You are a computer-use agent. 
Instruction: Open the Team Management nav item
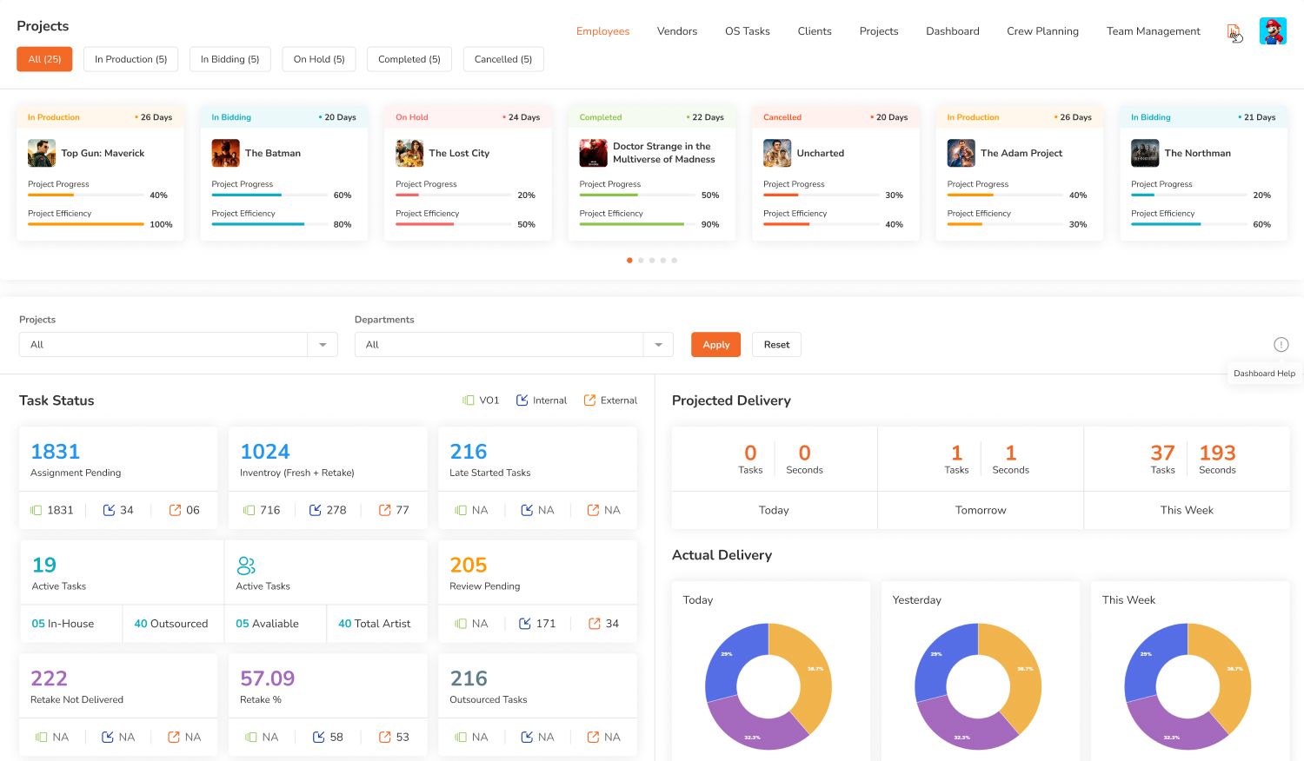(1154, 31)
